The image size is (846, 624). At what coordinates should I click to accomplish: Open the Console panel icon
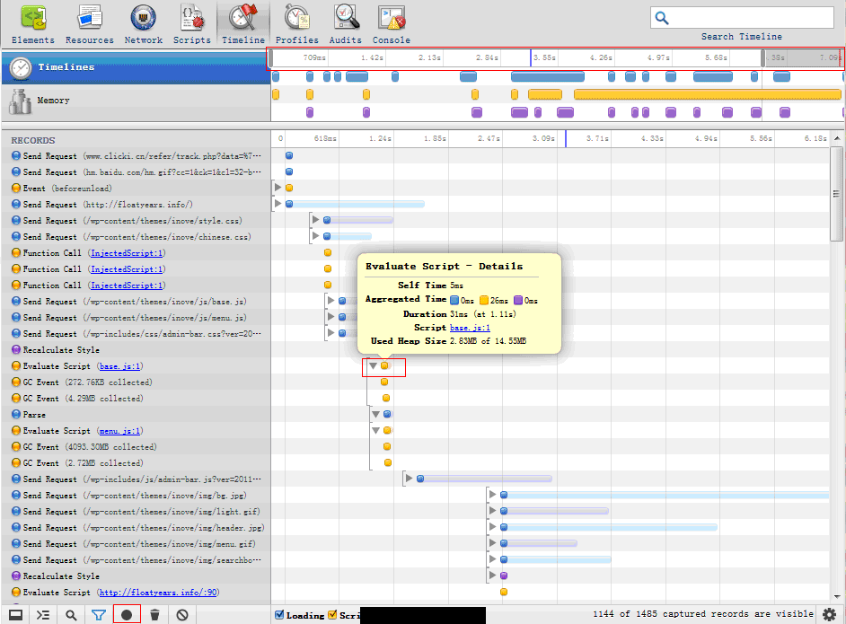[x=392, y=17]
